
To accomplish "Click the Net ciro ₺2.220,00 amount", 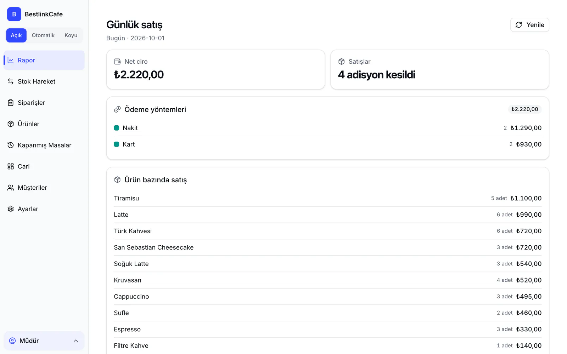I will pos(139,75).
